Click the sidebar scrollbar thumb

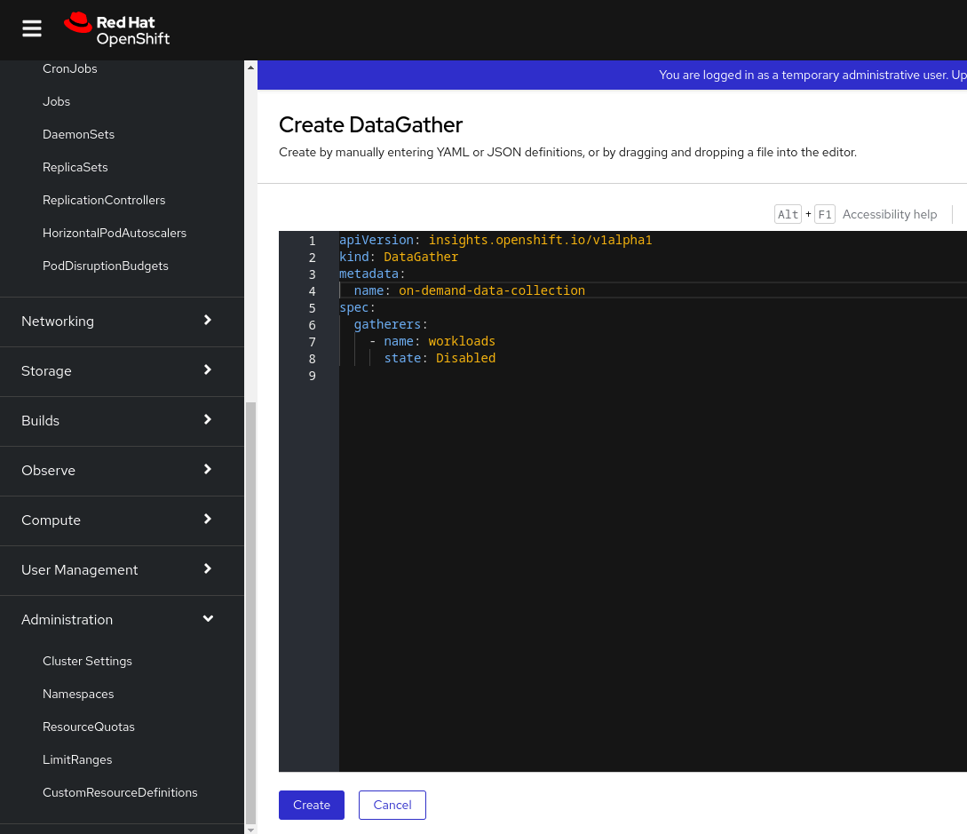250,613
